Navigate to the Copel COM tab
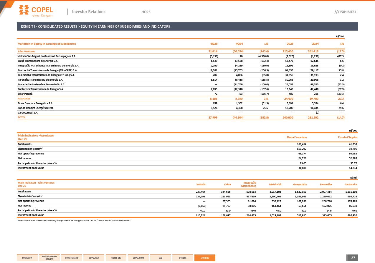This screenshot has height=263, width=375. coord(138,258)
